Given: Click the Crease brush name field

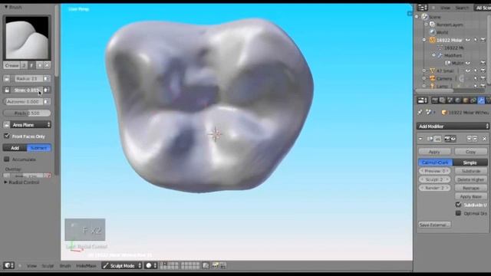Looking at the screenshot, I should click(x=12, y=65).
